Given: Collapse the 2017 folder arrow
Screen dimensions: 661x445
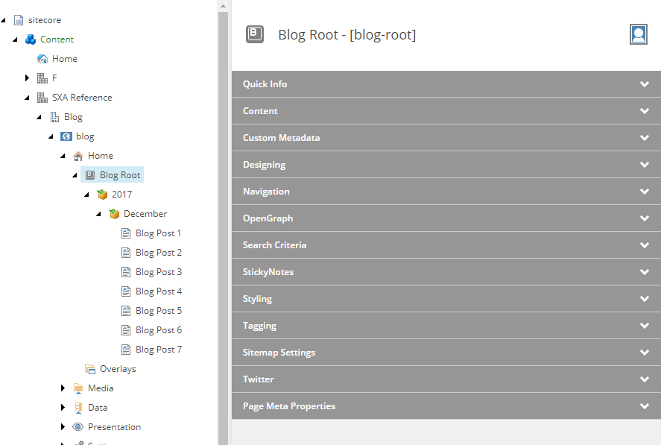Looking at the screenshot, I should (x=87, y=195).
